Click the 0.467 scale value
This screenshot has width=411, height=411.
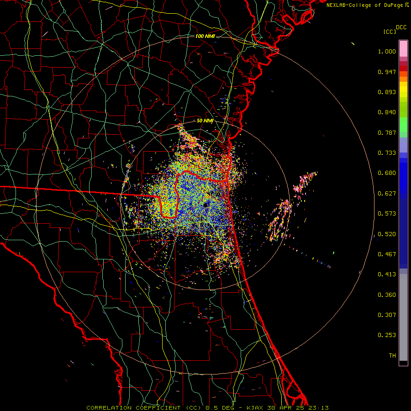pyautogui.click(x=387, y=254)
